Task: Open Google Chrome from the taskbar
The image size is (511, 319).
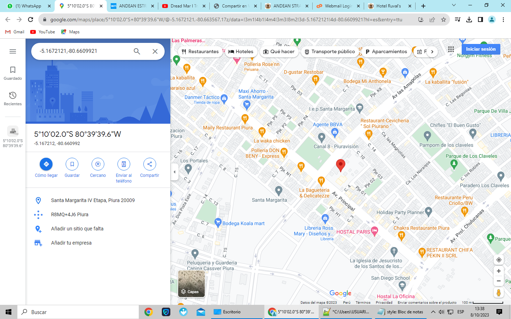Action: [x=148, y=312]
